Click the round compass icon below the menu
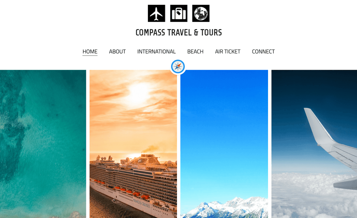357x218 pixels. click(x=178, y=67)
